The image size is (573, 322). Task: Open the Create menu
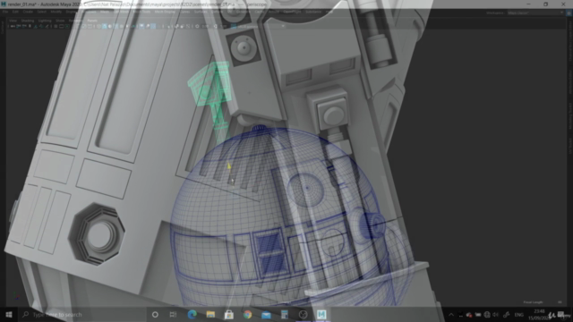pos(28,12)
